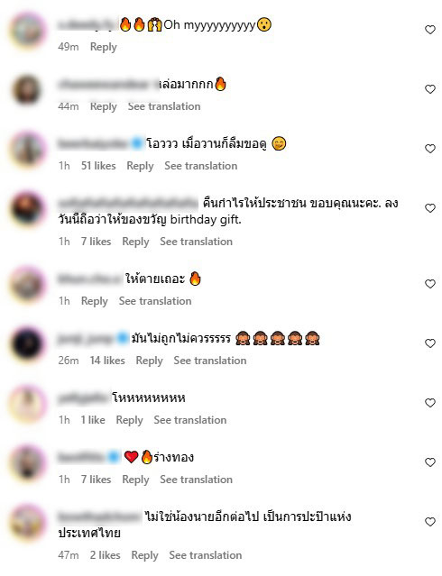See translation of the 47m comment
442x576 pixels.
pos(205,555)
